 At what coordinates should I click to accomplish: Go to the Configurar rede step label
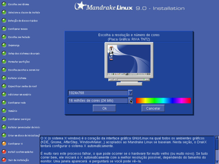tap(17, 103)
